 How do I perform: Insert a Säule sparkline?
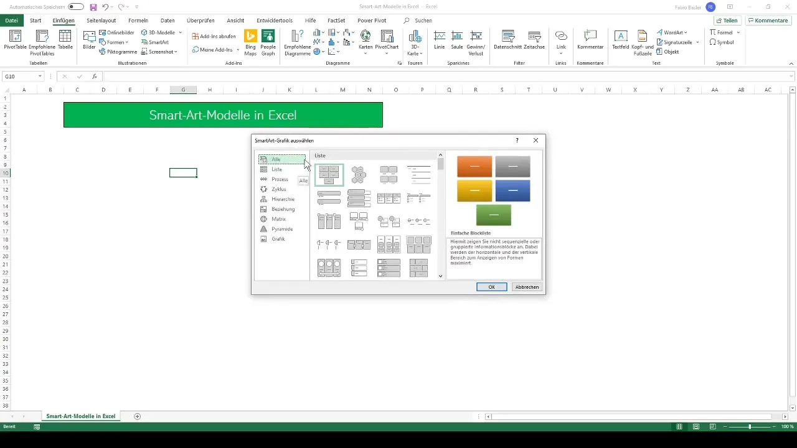pyautogui.click(x=457, y=40)
